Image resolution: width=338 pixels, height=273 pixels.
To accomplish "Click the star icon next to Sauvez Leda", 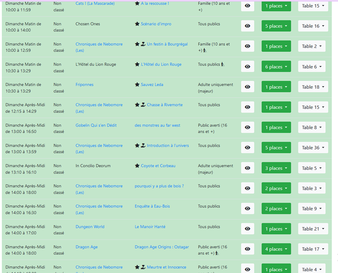I will click(x=137, y=85).
